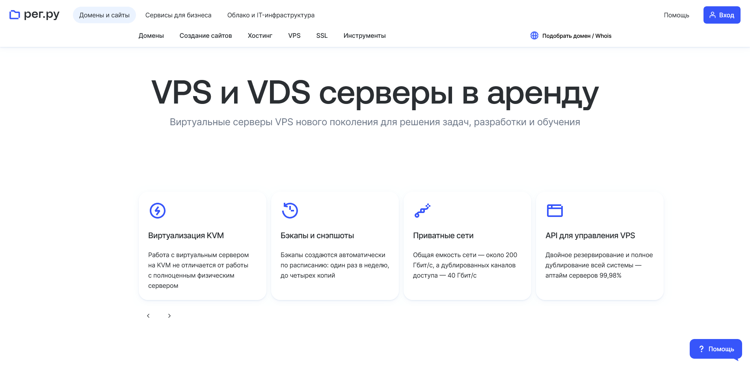750x365 pixels.
Task: Advance carousel with right arrow
Action: coord(169,315)
